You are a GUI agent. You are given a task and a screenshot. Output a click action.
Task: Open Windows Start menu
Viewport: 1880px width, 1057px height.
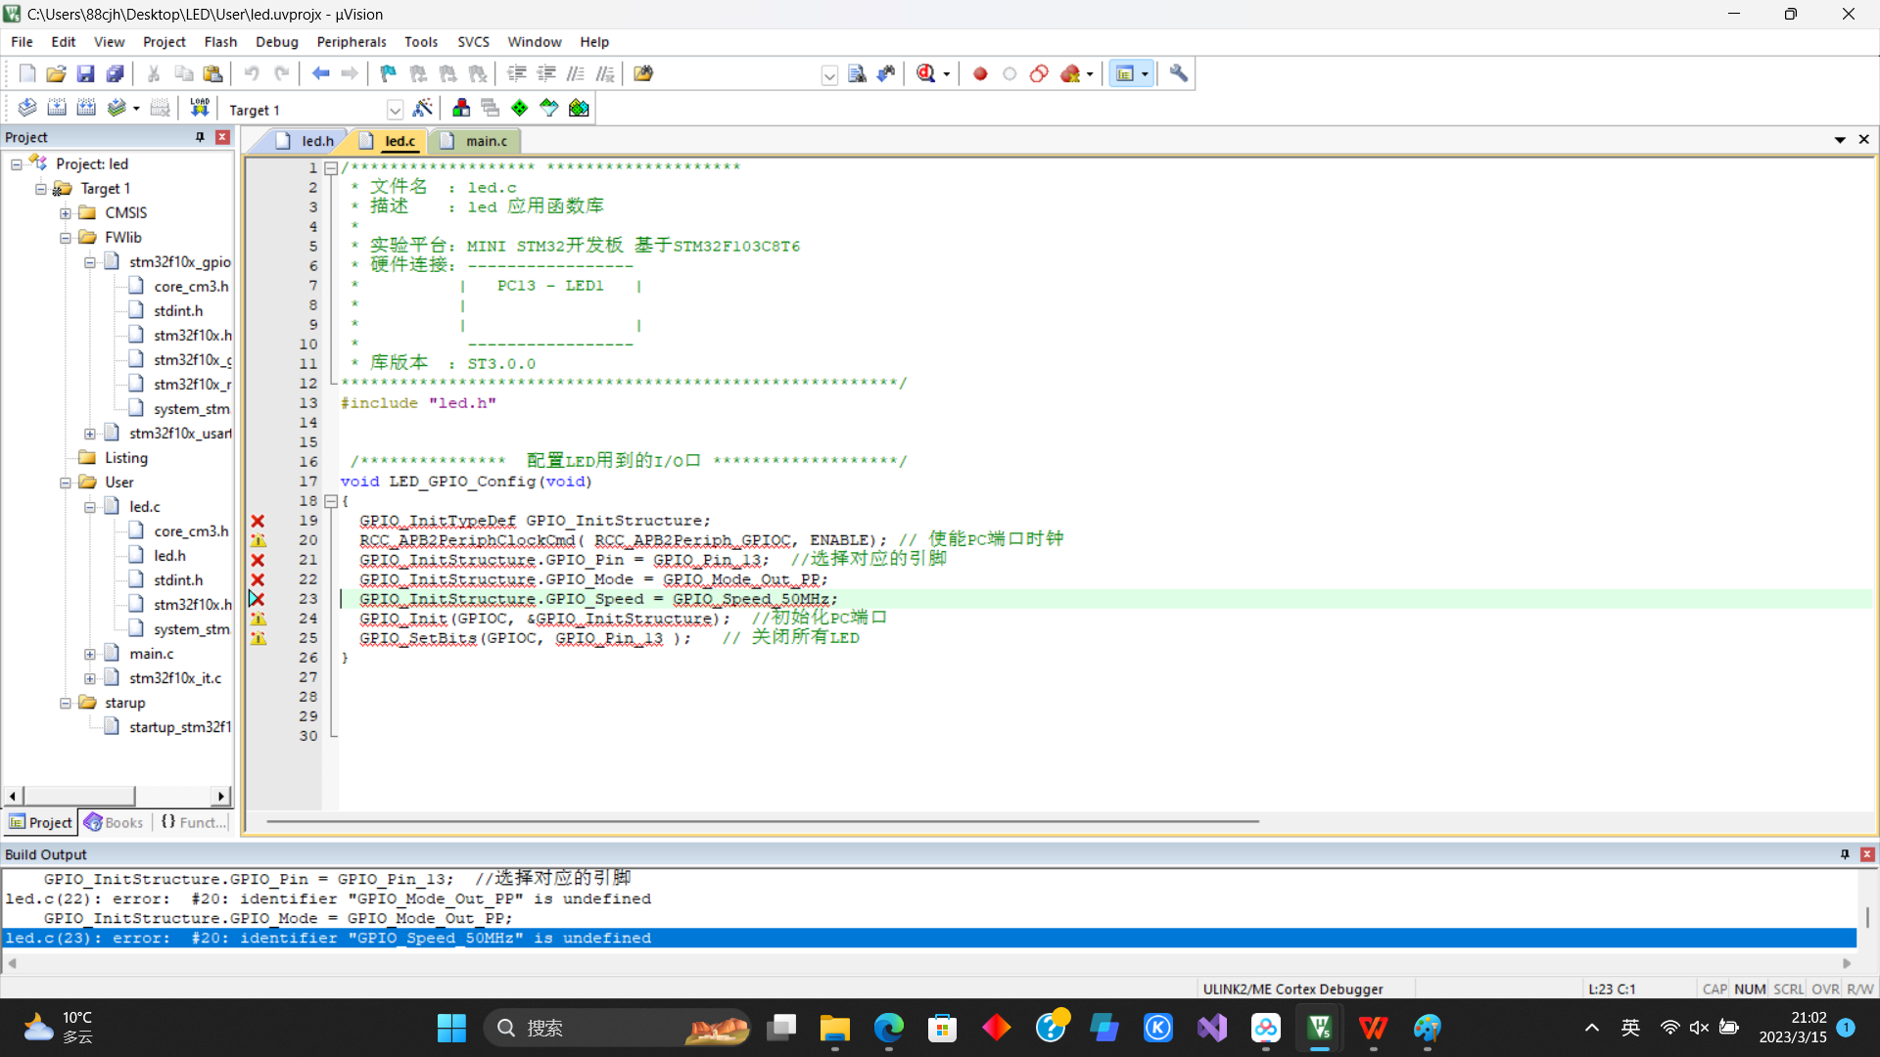(x=451, y=1028)
